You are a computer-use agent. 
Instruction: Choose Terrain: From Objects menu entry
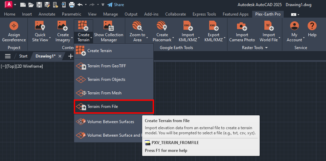114,79
